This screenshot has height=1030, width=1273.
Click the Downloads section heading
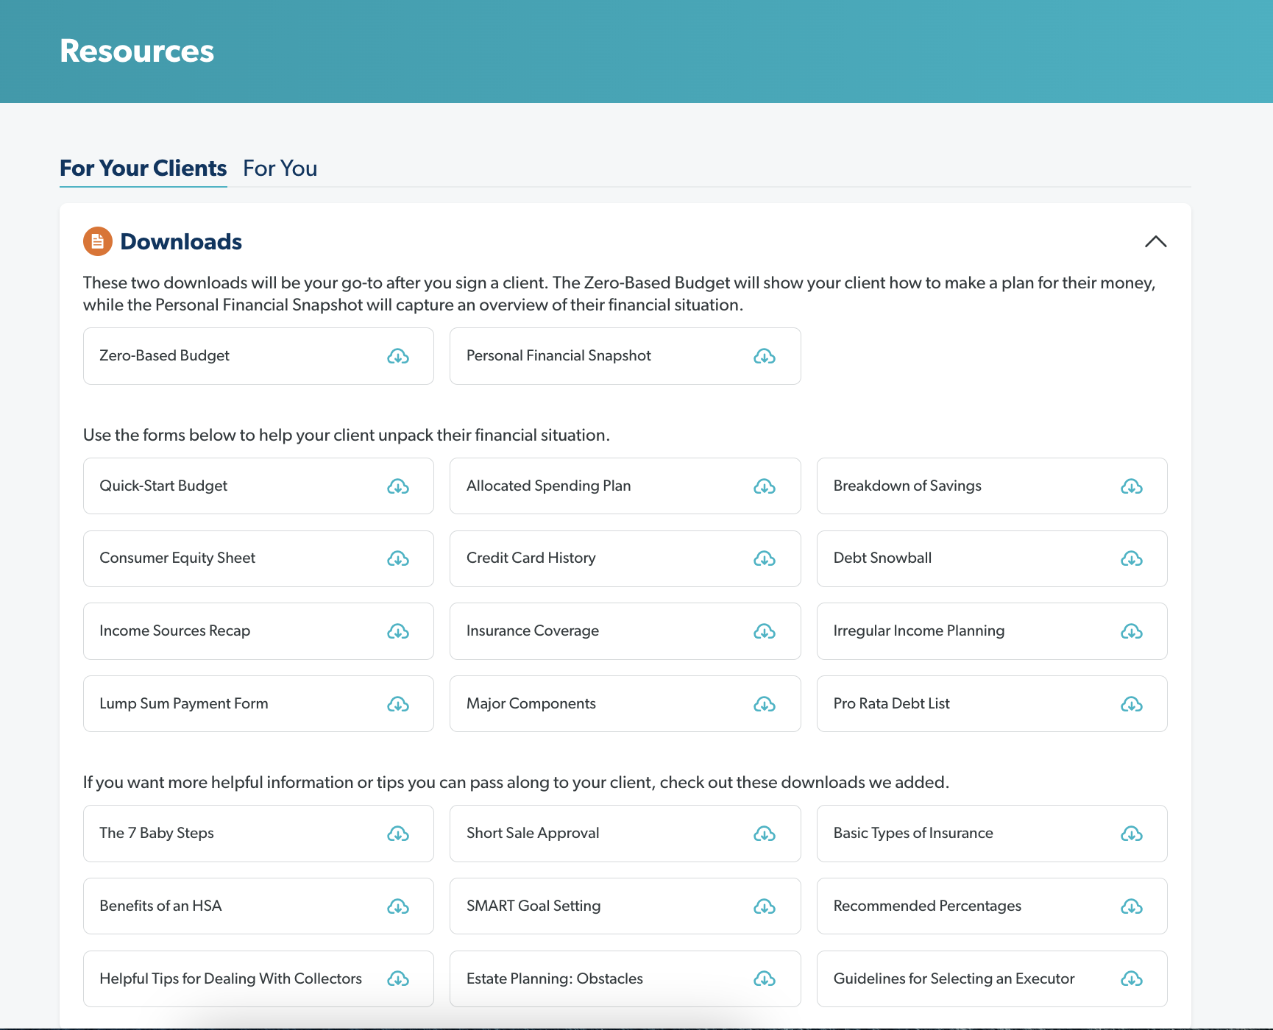click(181, 241)
